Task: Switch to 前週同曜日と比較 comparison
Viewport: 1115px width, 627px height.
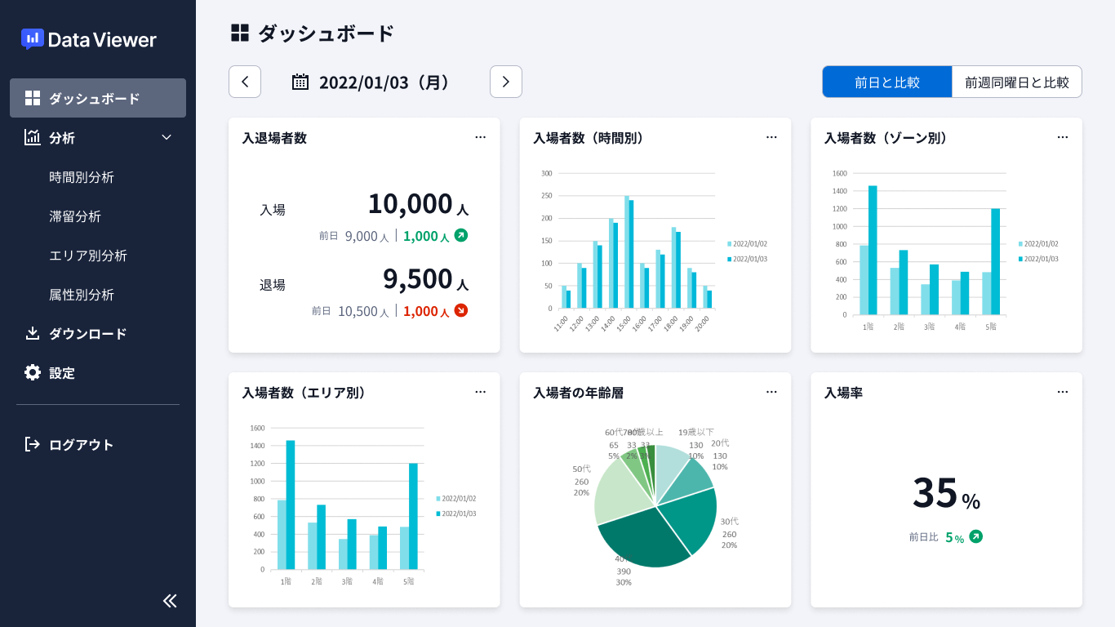Action: (1016, 82)
